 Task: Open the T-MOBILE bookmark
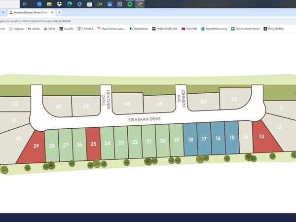point(85,29)
